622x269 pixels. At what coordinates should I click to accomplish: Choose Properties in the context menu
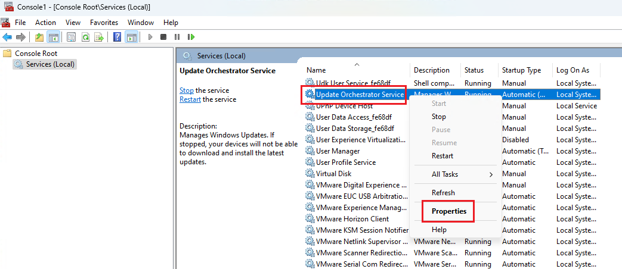448,211
